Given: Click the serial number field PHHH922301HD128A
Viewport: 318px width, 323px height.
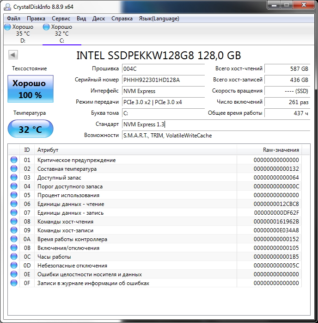Looking at the screenshot, I should point(163,80).
